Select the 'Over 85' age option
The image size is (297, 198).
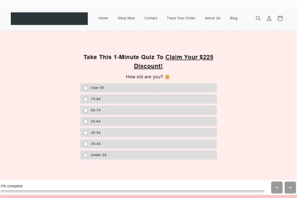click(x=148, y=88)
